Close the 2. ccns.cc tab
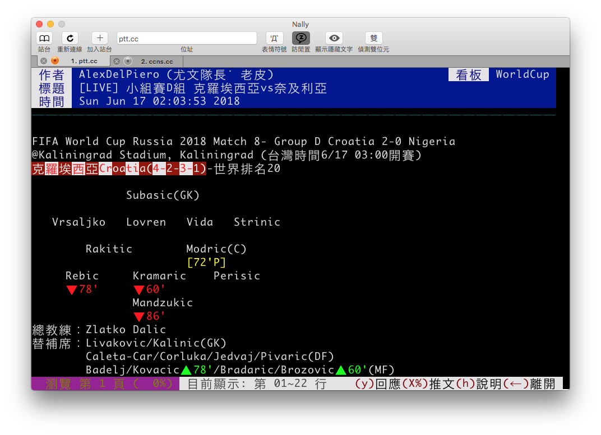 (x=117, y=61)
